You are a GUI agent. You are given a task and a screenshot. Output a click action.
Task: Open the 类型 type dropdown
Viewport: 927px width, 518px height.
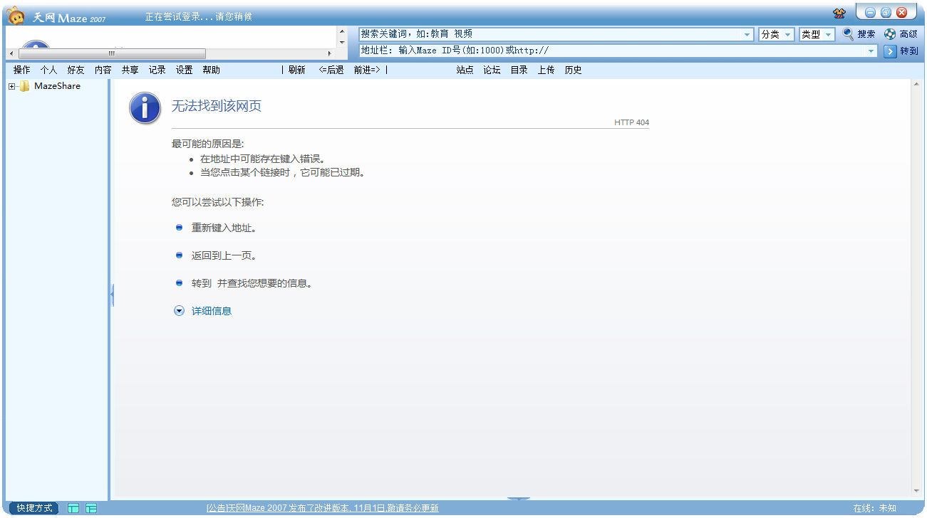click(817, 34)
